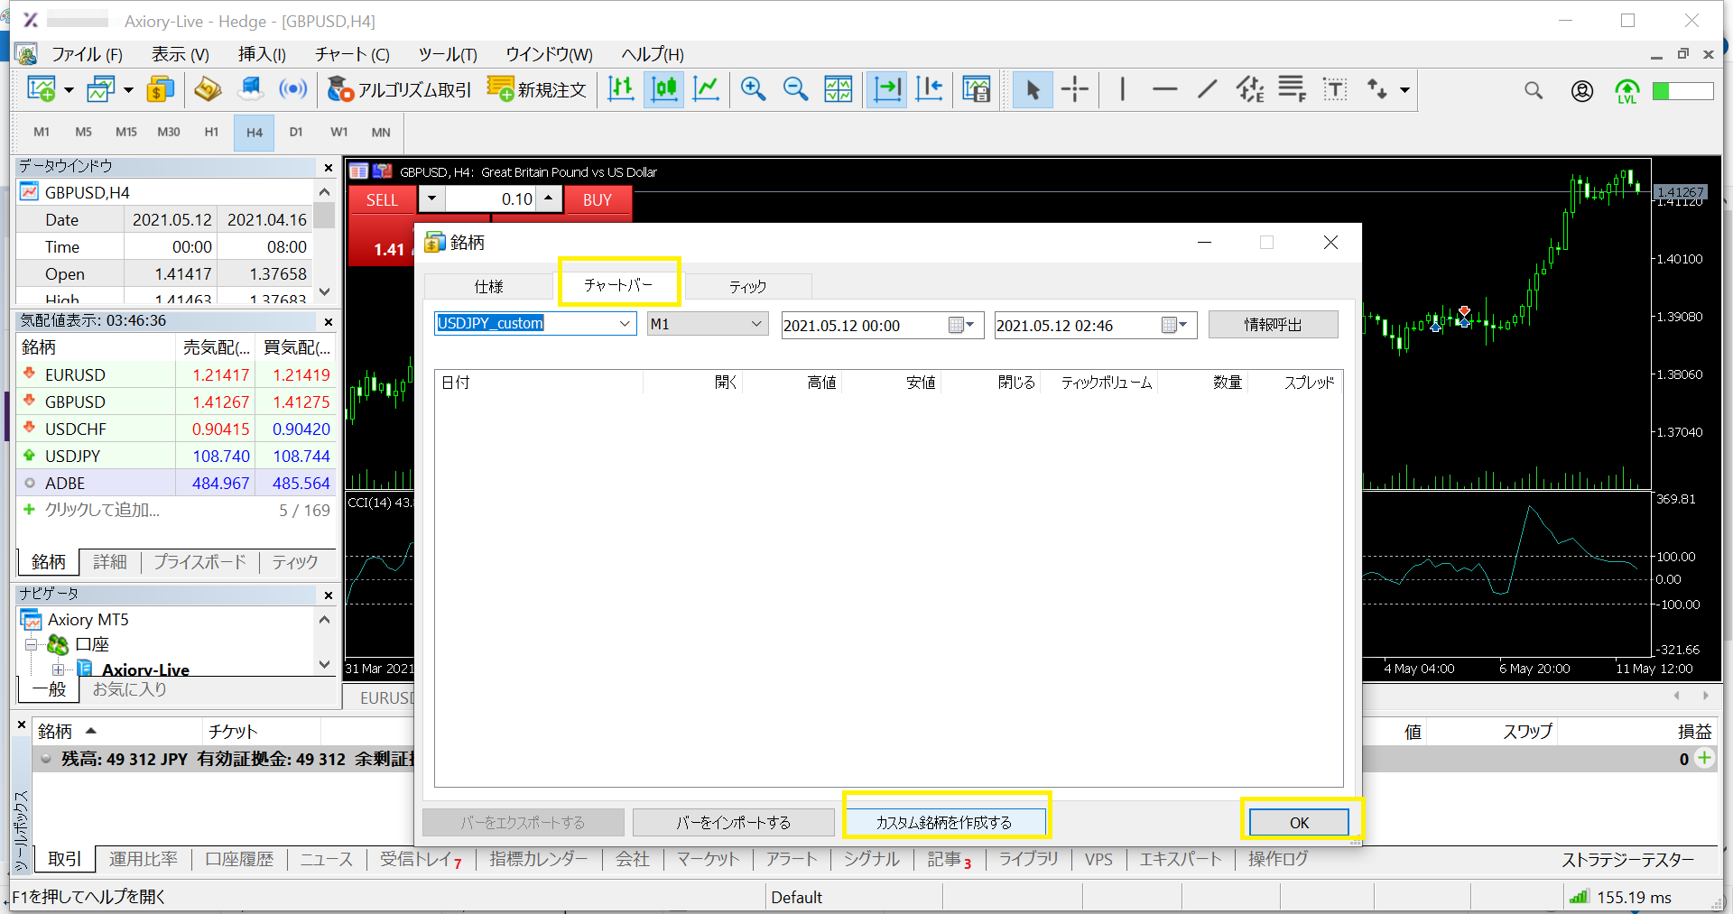Viewport: 1733px width, 914px height.
Task: Zoom in chart magnifier icon
Action: 753,89
